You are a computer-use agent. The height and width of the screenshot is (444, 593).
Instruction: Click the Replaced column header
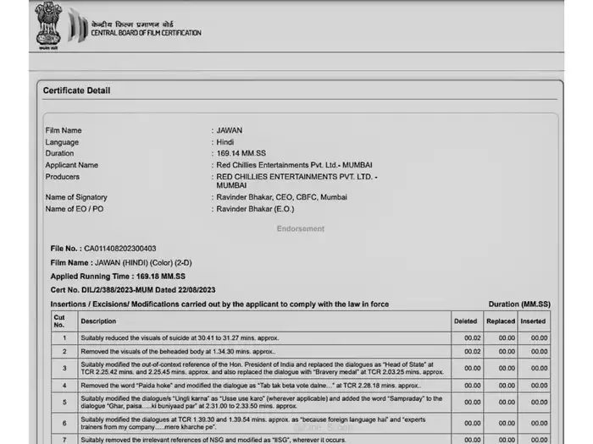pyautogui.click(x=500, y=321)
